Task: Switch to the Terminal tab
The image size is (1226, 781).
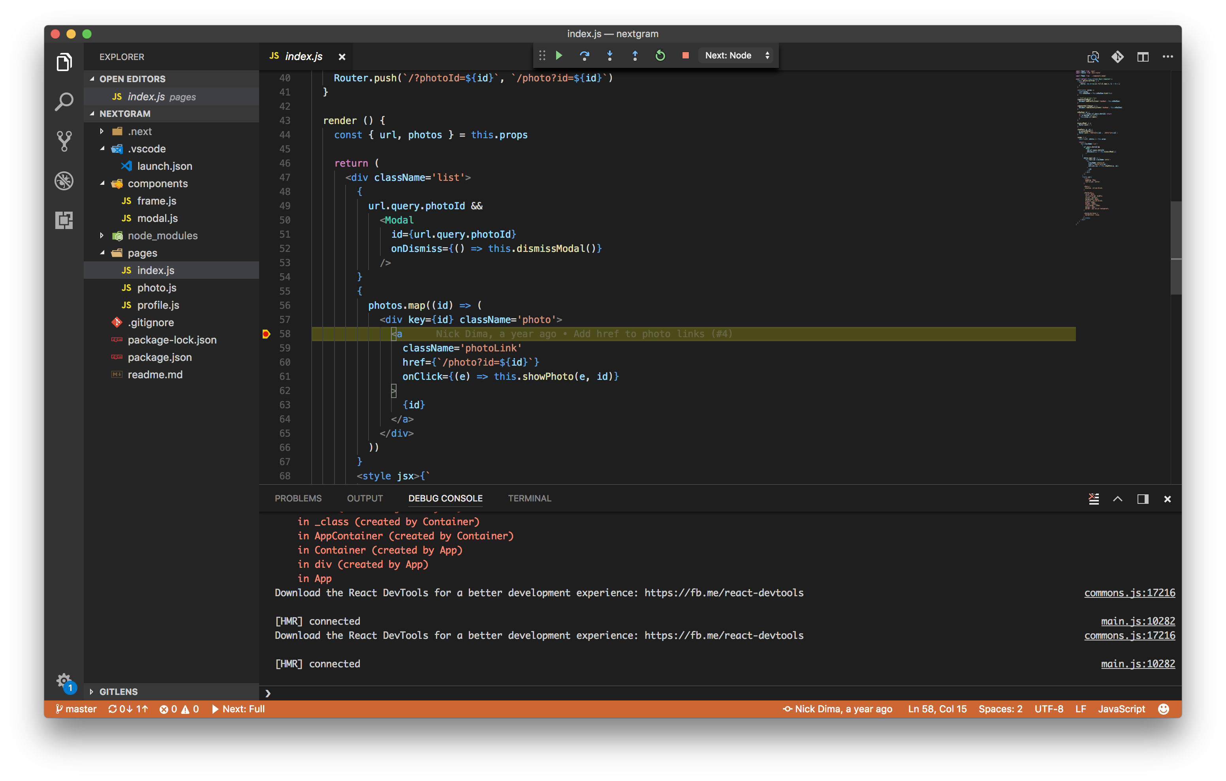Action: 529,498
